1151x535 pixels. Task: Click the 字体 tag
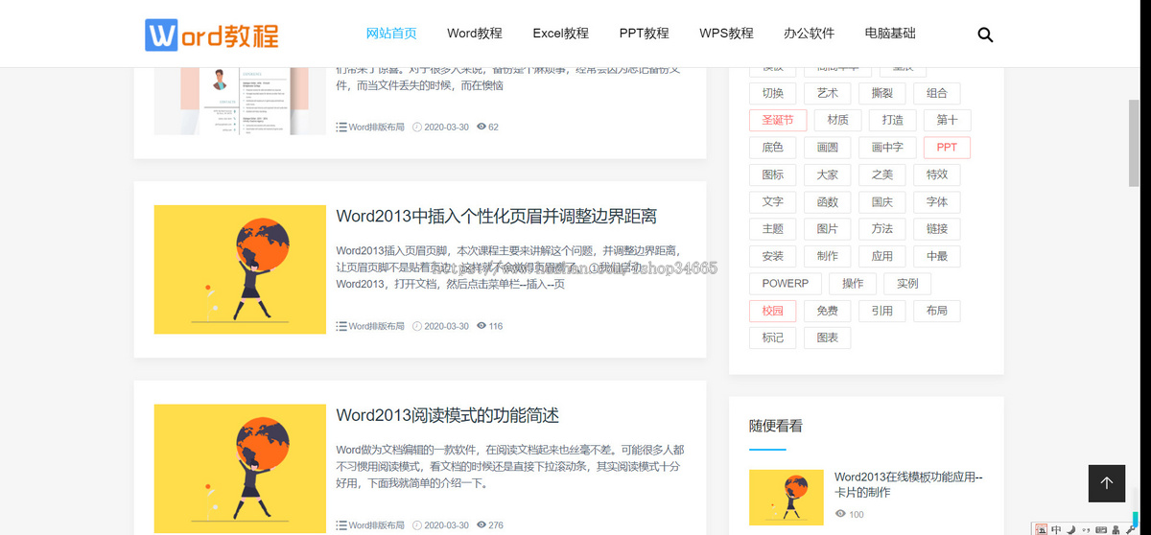(x=937, y=202)
